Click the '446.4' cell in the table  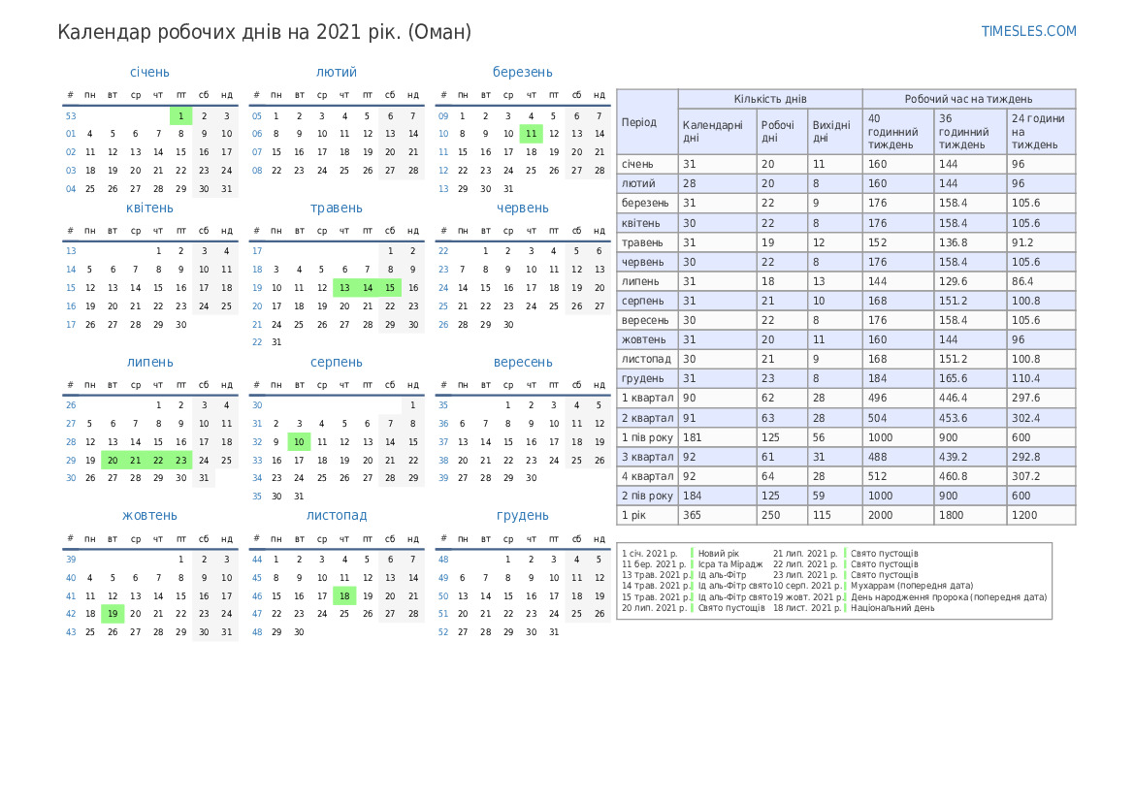[970, 399]
